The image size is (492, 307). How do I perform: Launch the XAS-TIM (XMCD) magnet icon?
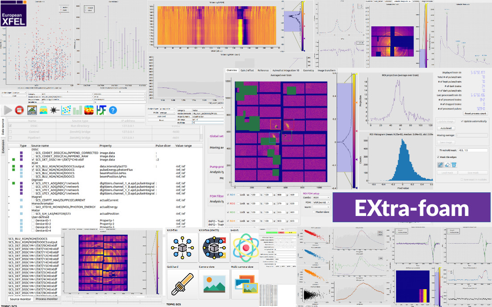(214, 248)
